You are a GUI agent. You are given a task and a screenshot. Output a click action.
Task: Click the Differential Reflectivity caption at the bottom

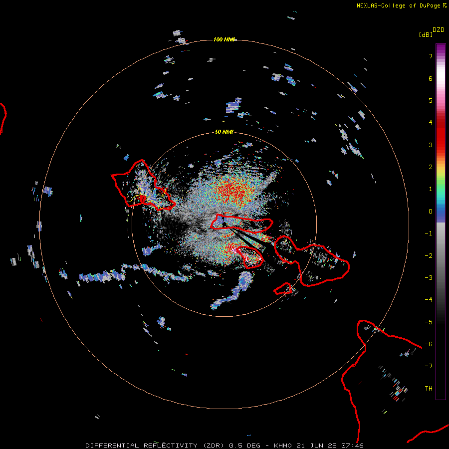click(224, 446)
